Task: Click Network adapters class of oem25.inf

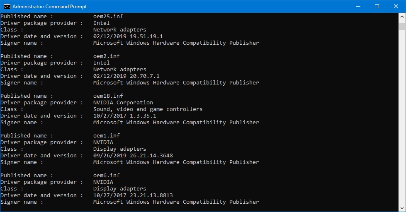Action: tap(119, 30)
